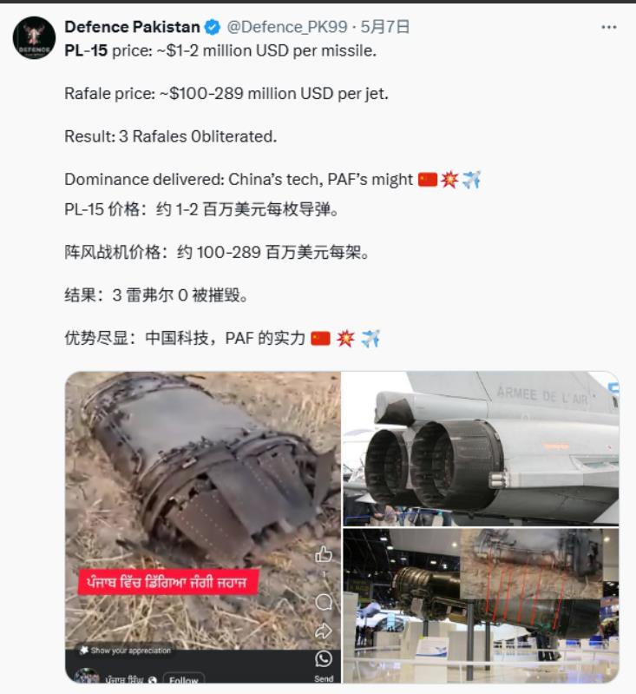The height and width of the screenshot is (694, 636).
Task: Click the red Punjabi caption banner
Action: click(168, 582)
